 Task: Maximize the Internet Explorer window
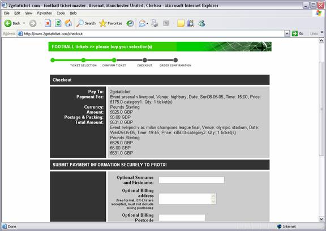[x=314, y=6]
